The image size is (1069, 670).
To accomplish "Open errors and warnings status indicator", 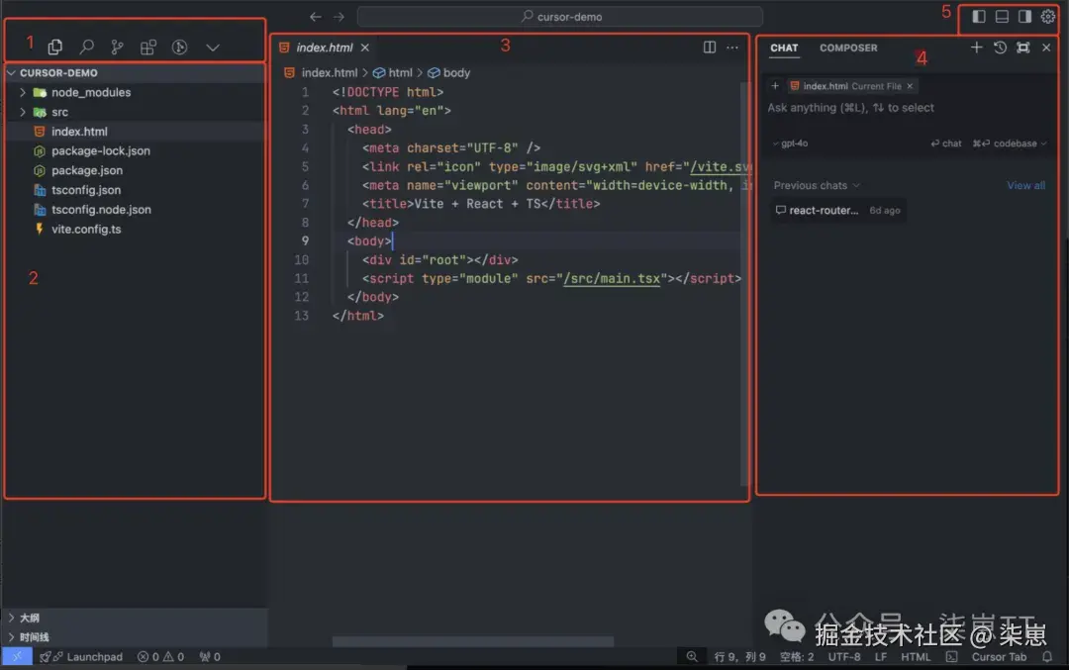I will click(x=161, y=656).
